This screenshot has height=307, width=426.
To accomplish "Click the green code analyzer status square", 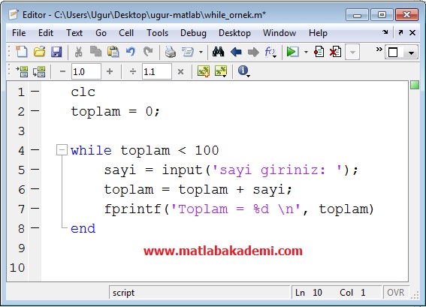I will (x=415, y=86).
